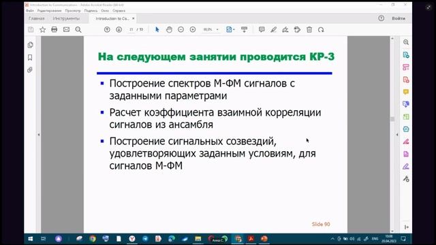Open the page fit options dropdown
Viewport: 436px width, 245px height.
pyautogui.click(x=230, y=29)
